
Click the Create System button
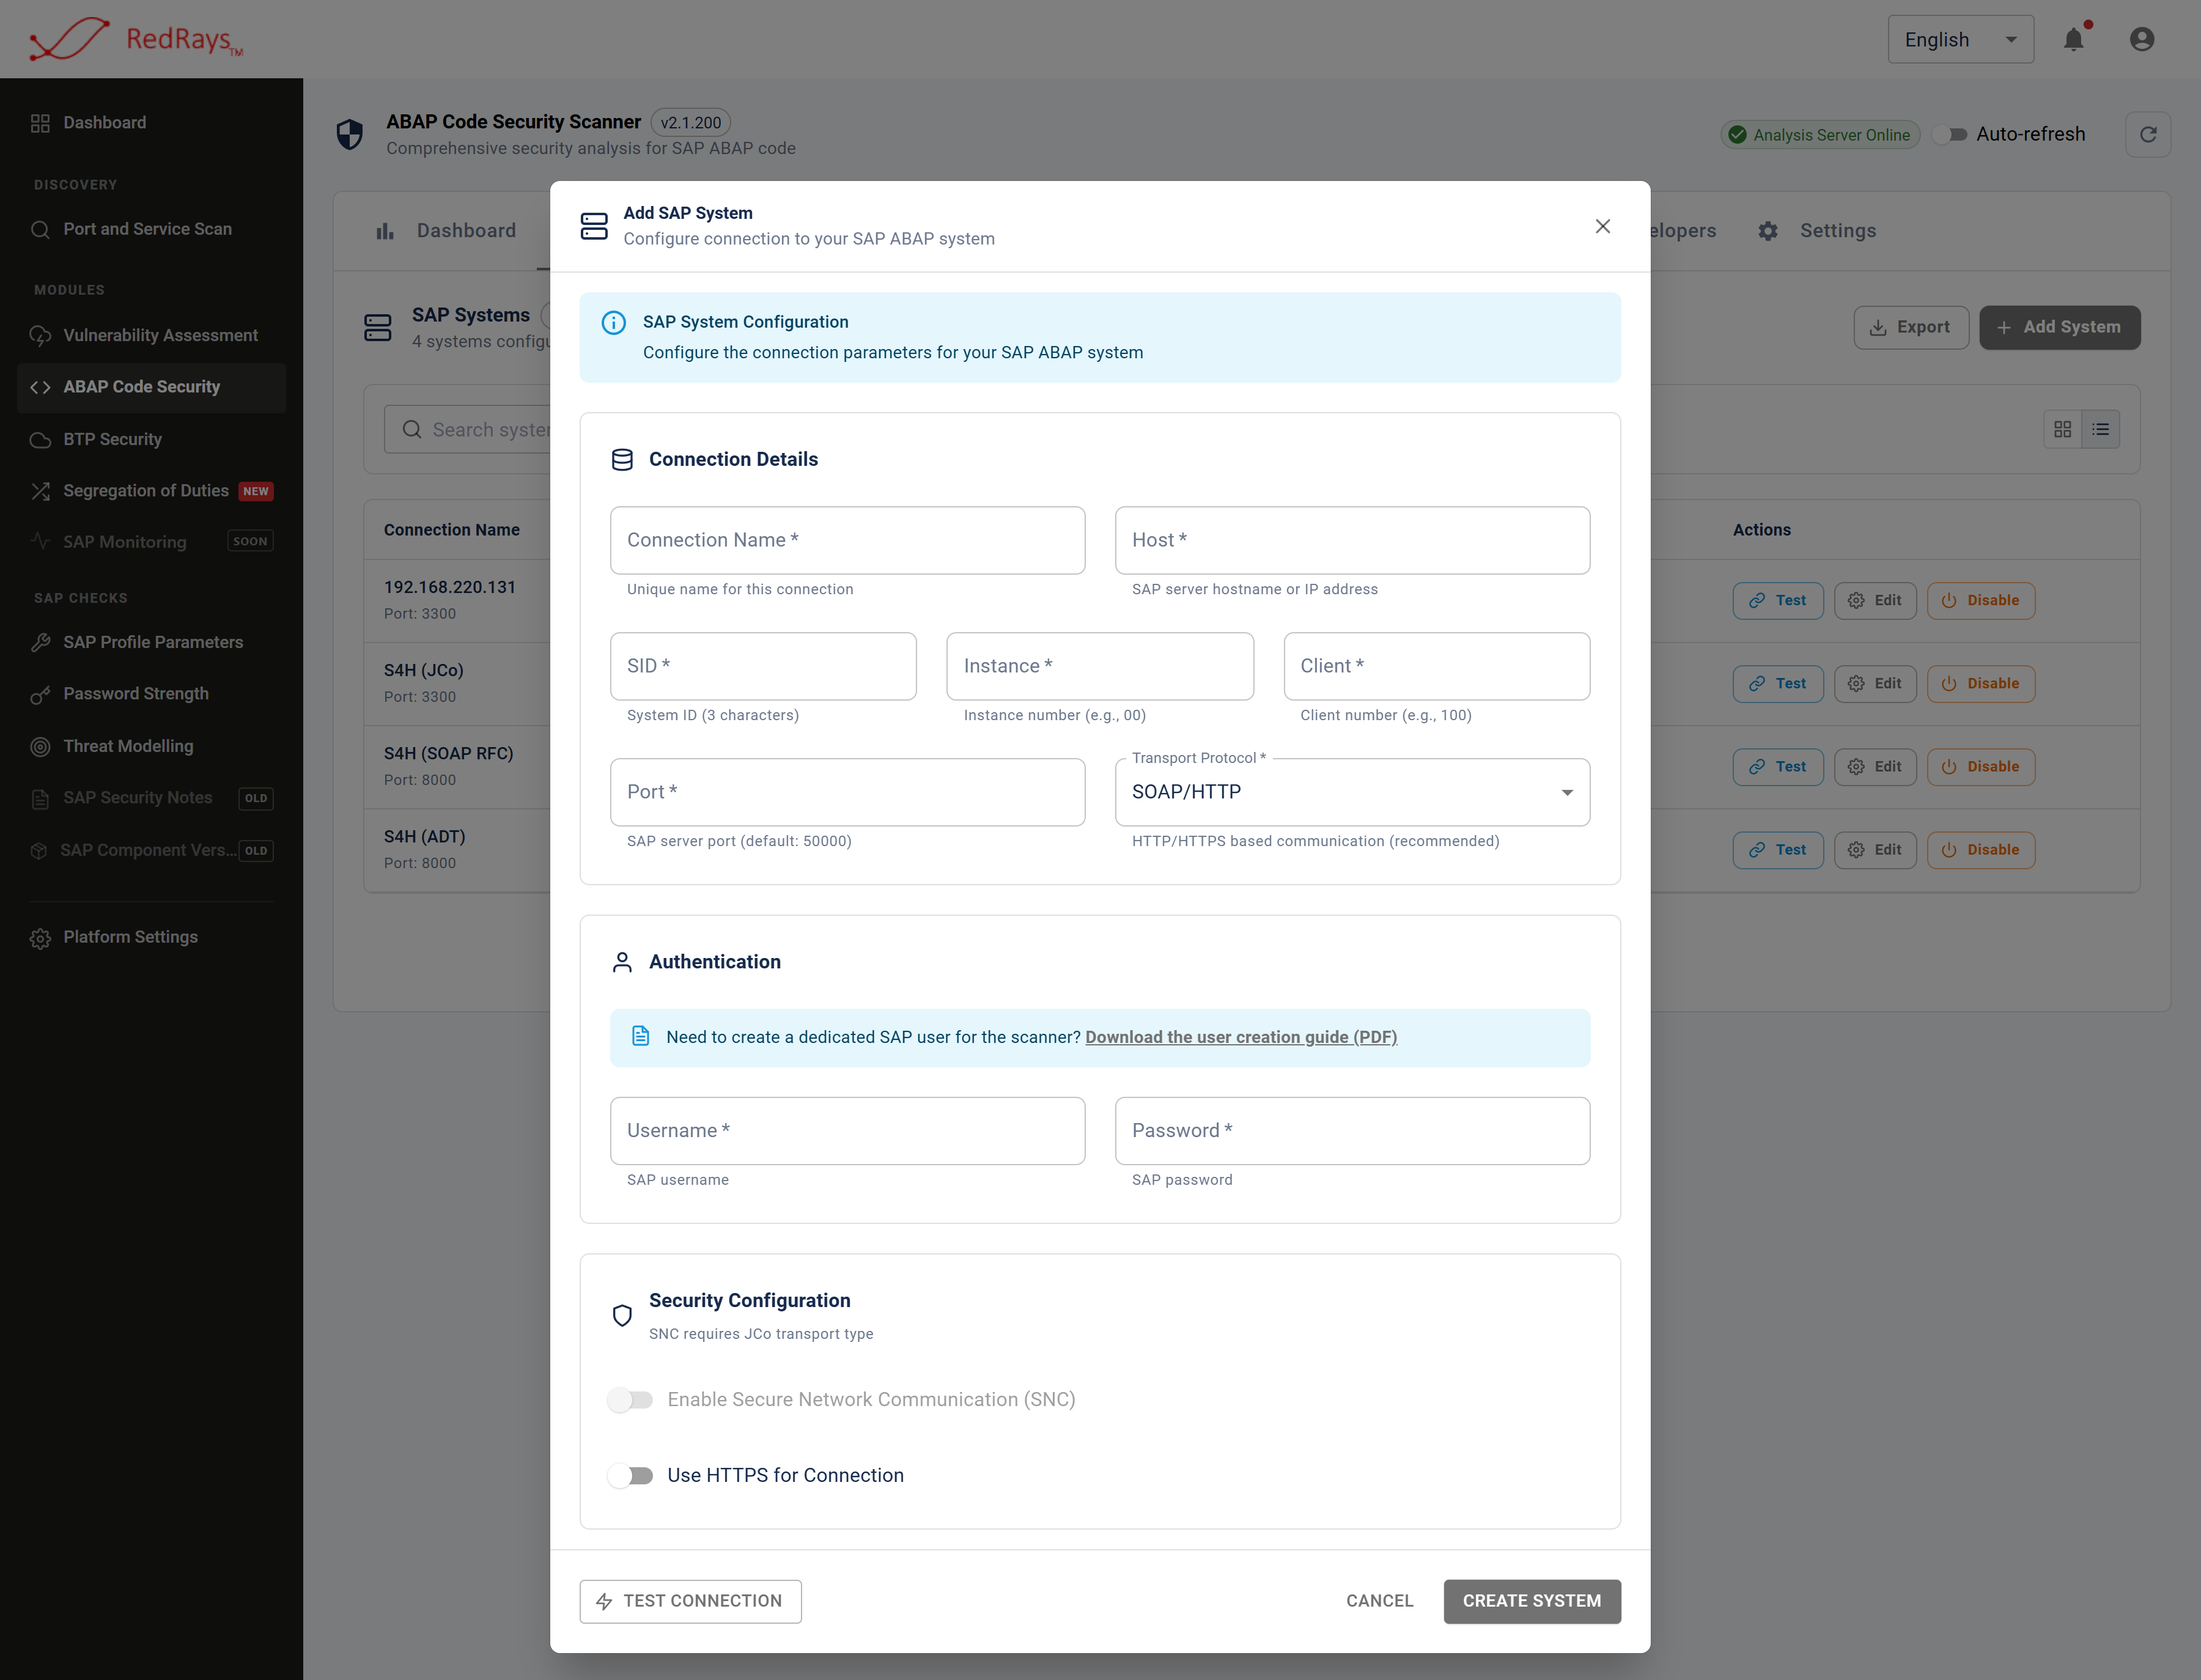(1532, 1601)
